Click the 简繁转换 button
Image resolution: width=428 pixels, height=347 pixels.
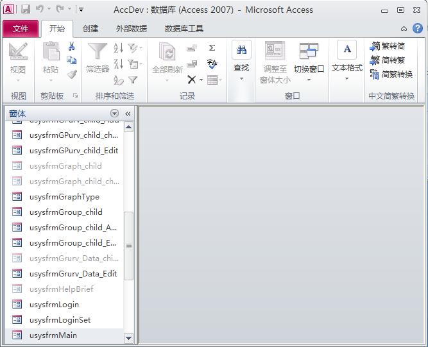pyautogui.click(x=391, y=74)
